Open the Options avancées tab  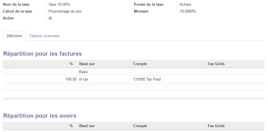(x=45, y=36)
